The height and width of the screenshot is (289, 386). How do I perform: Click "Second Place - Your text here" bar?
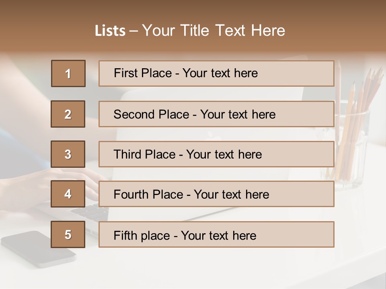click(216, 114)
